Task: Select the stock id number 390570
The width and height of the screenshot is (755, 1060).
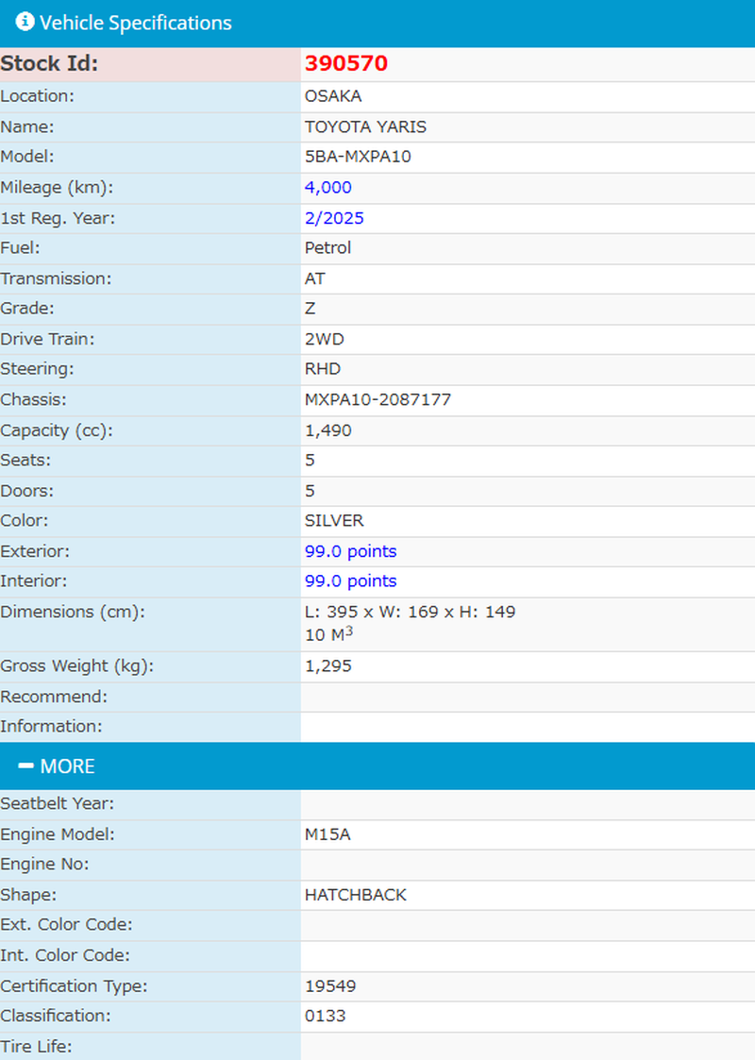Action: [346, 63]
